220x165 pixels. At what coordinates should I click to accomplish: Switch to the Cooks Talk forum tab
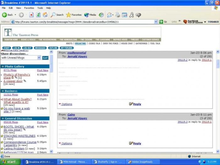click(x=94, y=43)
